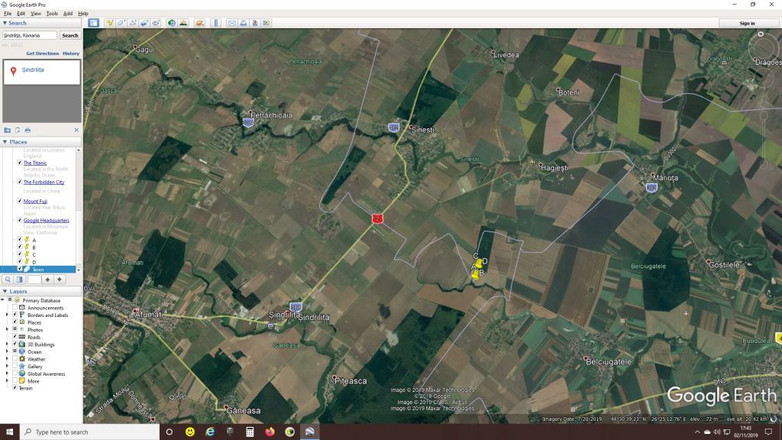Image resolution: width=782 pixels, height=440 pixels.
Task: Collapse the Places panel header
Action: tap(5, 142)
